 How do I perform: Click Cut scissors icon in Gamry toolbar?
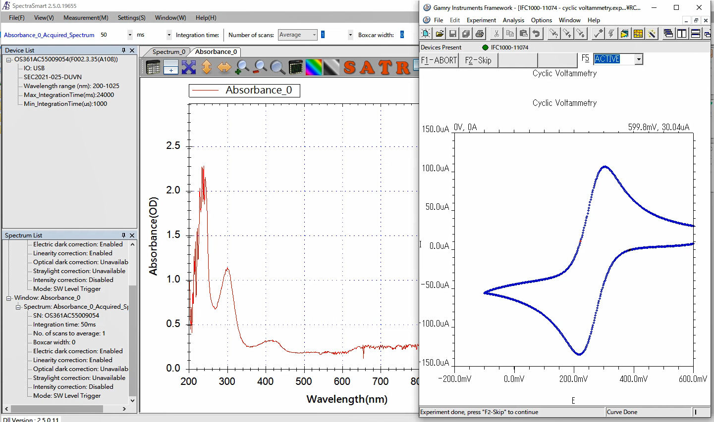point(496,34)
